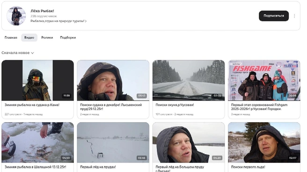Open the Fishgame tournament video thumbnail

(264, 80)
